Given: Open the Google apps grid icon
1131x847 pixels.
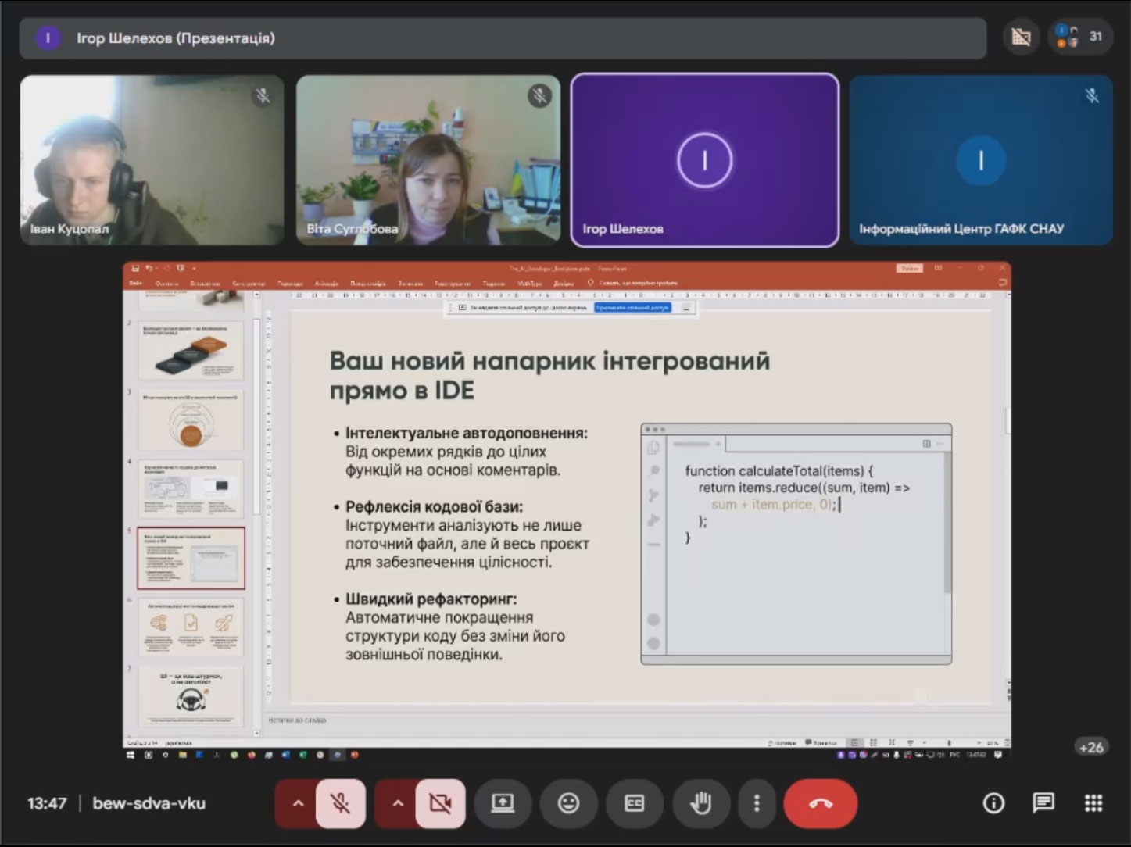Looking at the screenshot, I should 1092,802.
